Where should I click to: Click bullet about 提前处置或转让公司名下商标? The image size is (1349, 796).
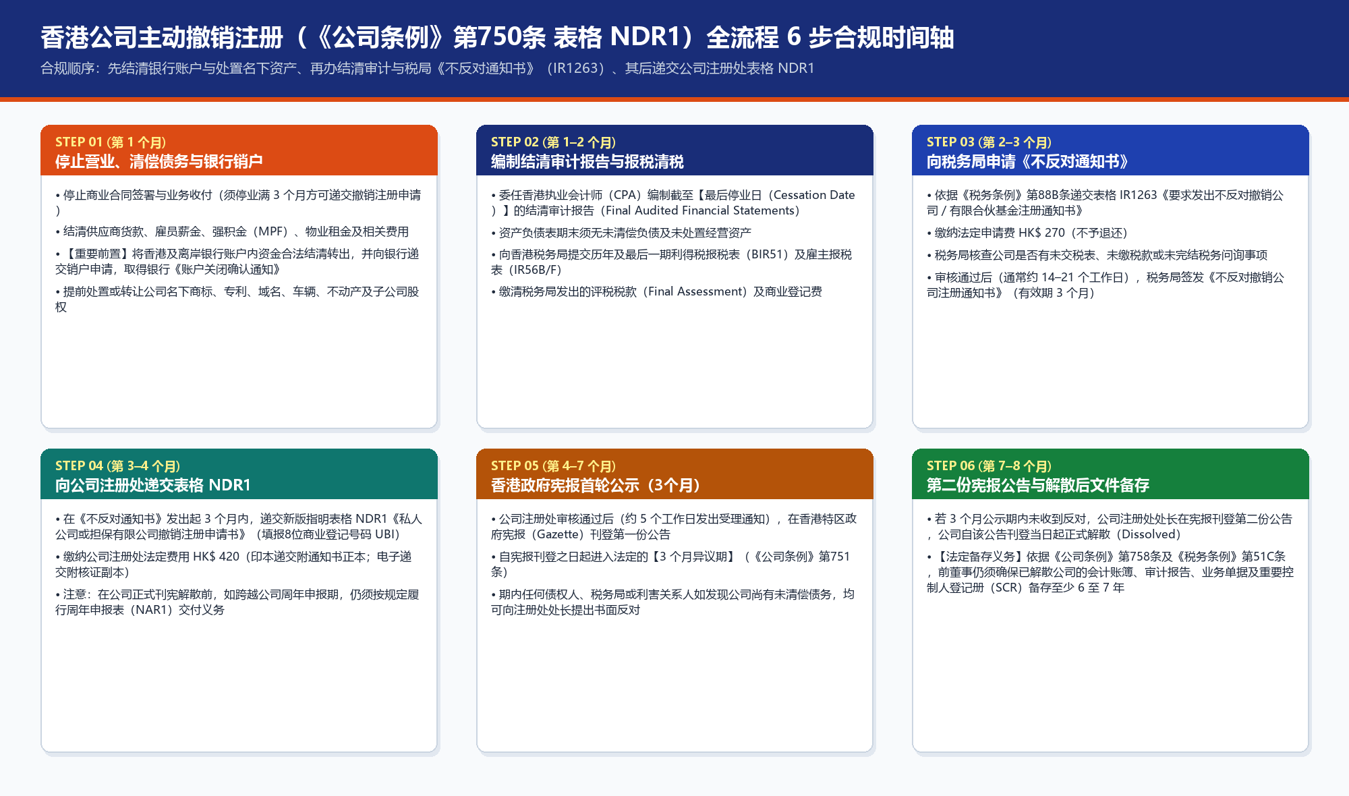[237, 299]
